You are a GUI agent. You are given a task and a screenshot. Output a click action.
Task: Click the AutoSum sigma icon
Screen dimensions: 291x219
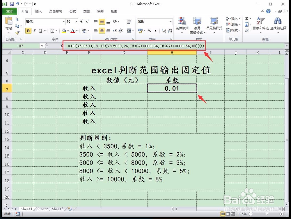point(247,19)
